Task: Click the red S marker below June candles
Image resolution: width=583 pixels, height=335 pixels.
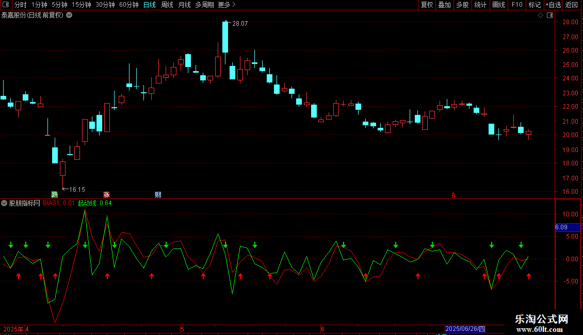Action: [453, 195]
